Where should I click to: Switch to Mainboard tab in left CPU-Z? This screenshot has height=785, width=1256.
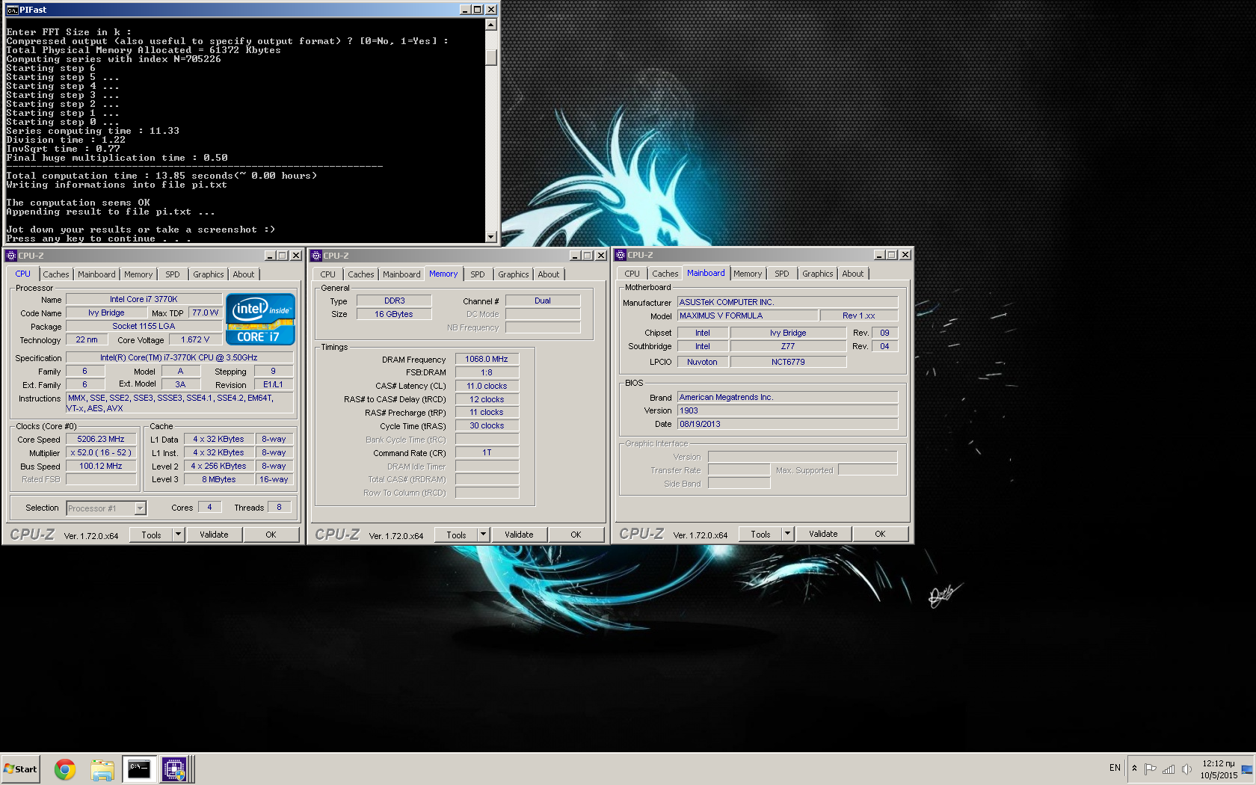pos(97,274)
